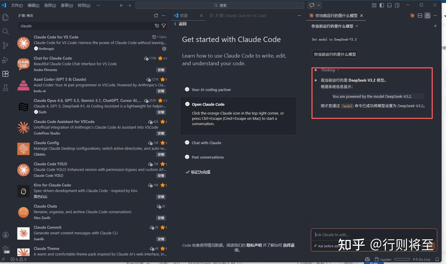The width and height of the screenshot is (446, 264).
Task: Open the Run and Debug view
Action: 5,60
